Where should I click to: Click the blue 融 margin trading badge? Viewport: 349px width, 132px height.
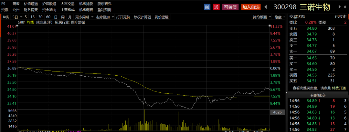tap(207, 7)
